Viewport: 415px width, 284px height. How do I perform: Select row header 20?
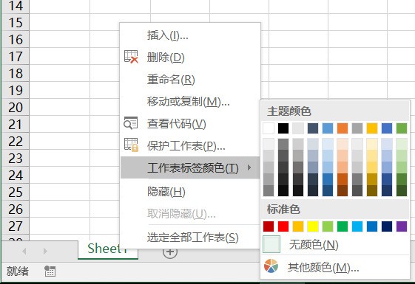tap(16, 108)
